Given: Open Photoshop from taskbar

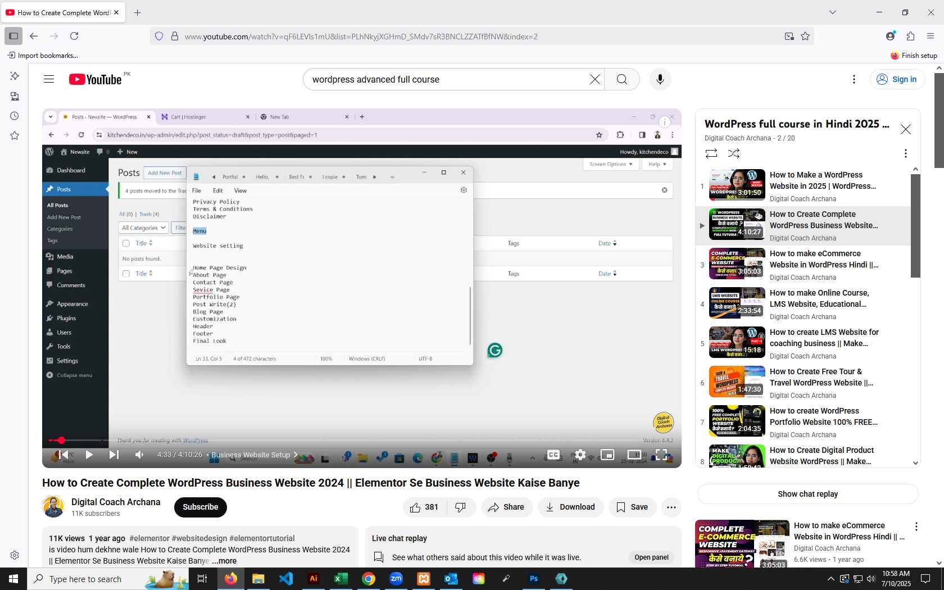Looking at the screenshot, I should pos(534,579).
